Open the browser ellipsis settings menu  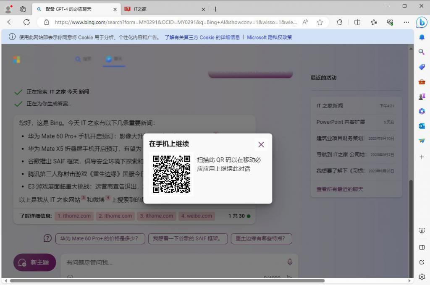406,22
